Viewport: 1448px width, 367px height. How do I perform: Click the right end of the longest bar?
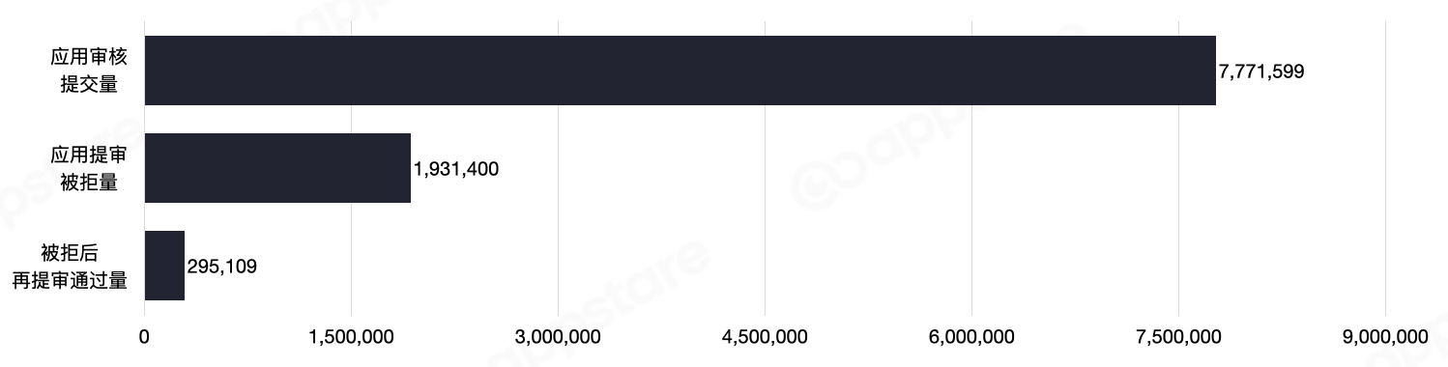pyautogui.click(x=1214, y=71)
